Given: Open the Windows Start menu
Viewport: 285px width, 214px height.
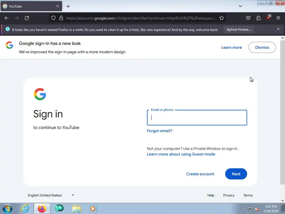Looking at the screenshot, I should (x=8, y=208).
